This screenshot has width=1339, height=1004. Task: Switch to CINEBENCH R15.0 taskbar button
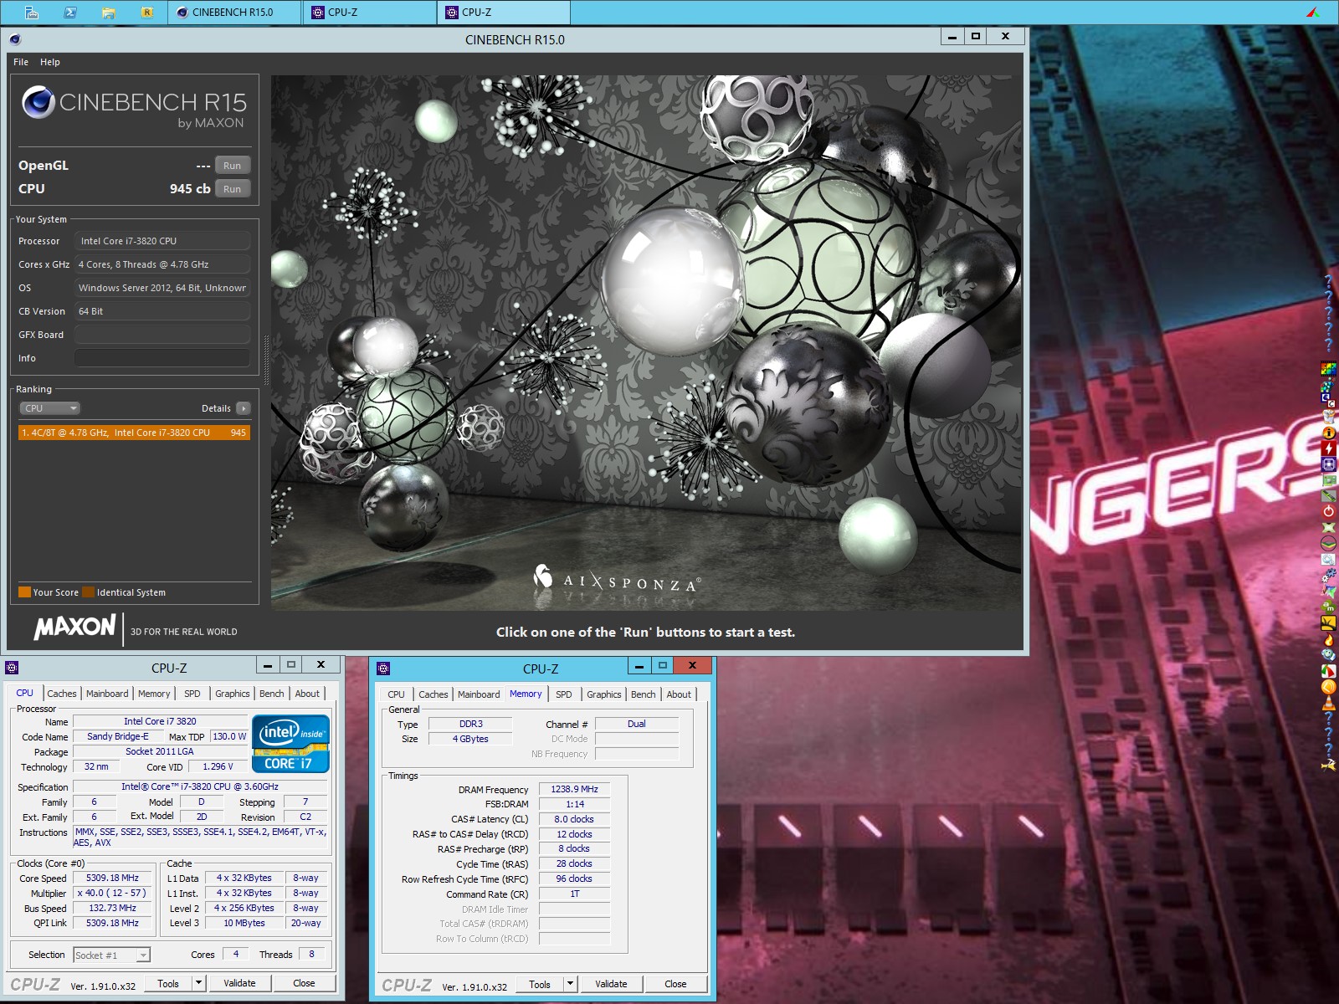[234, 13]
